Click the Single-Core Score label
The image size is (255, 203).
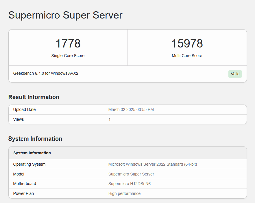click(x=68, y=56)
